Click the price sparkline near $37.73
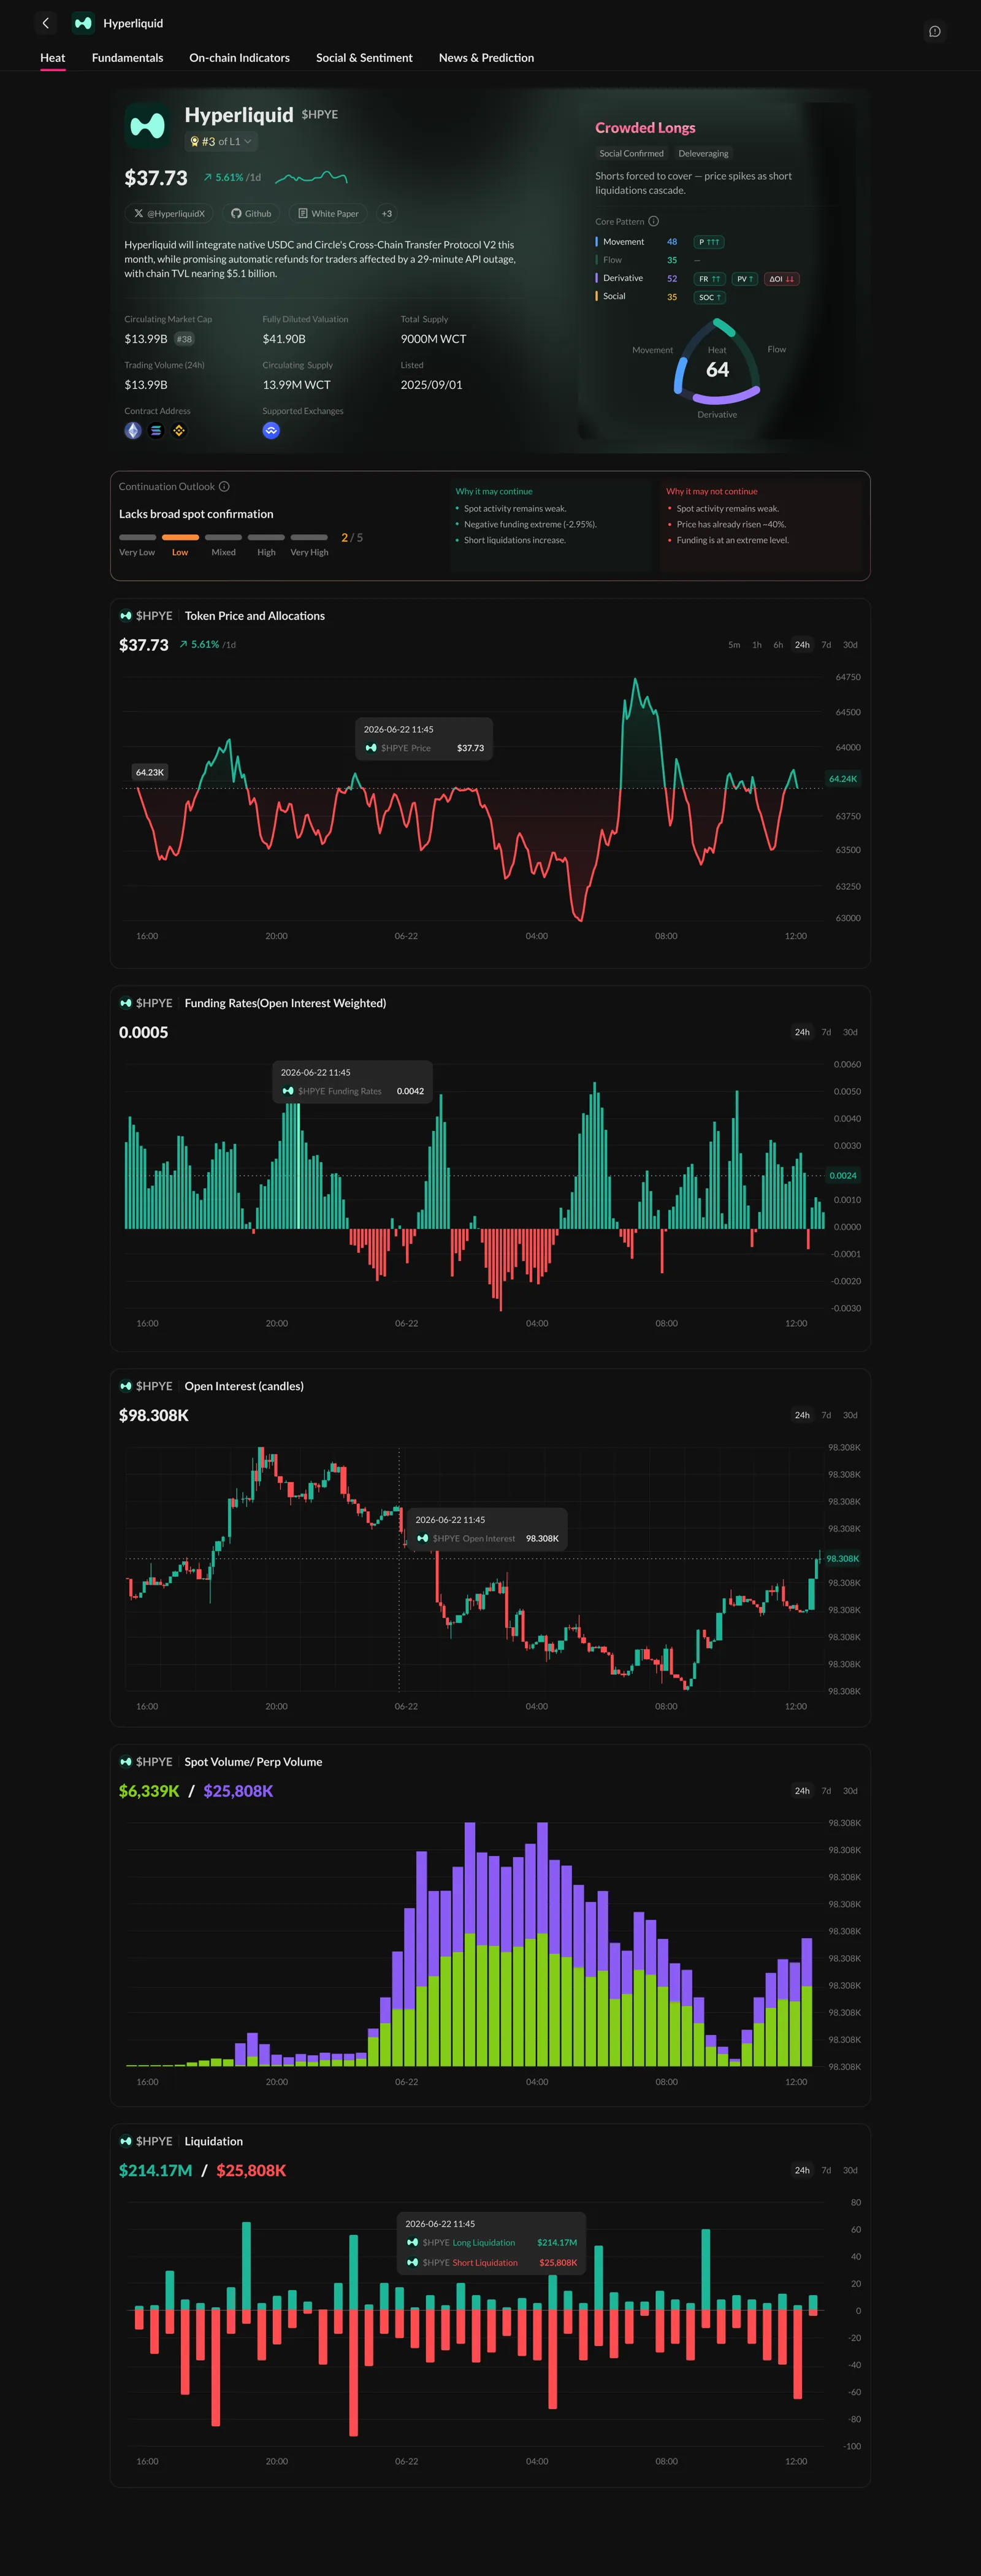Viewport: 981px width, 2576px height. [311, 178]
